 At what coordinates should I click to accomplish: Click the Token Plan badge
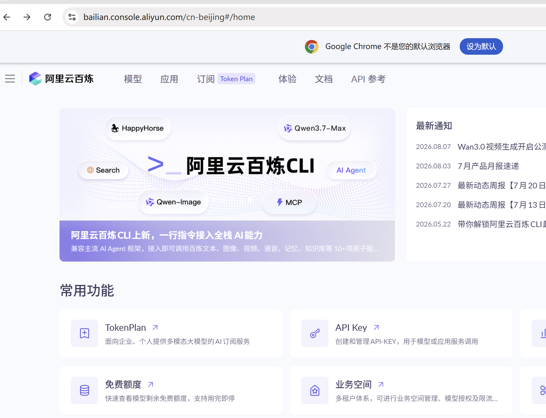point(236,79)
